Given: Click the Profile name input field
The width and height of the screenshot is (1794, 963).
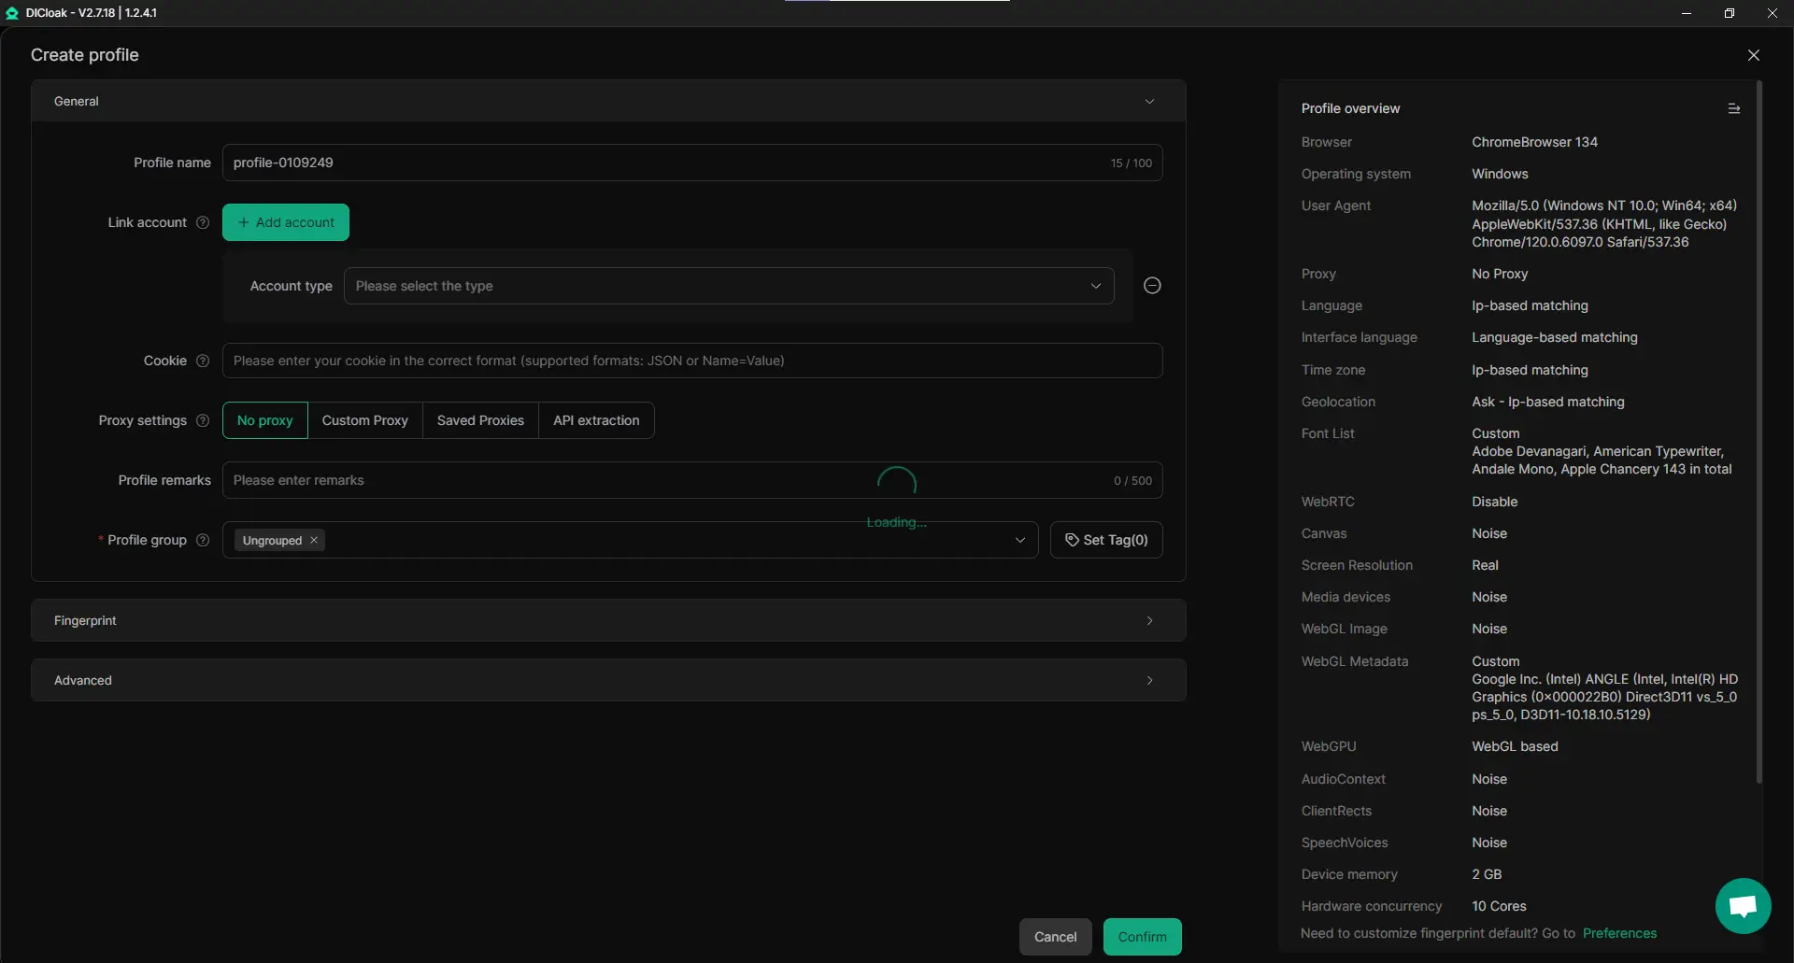Looking at the screenshot, I should 663,163.
